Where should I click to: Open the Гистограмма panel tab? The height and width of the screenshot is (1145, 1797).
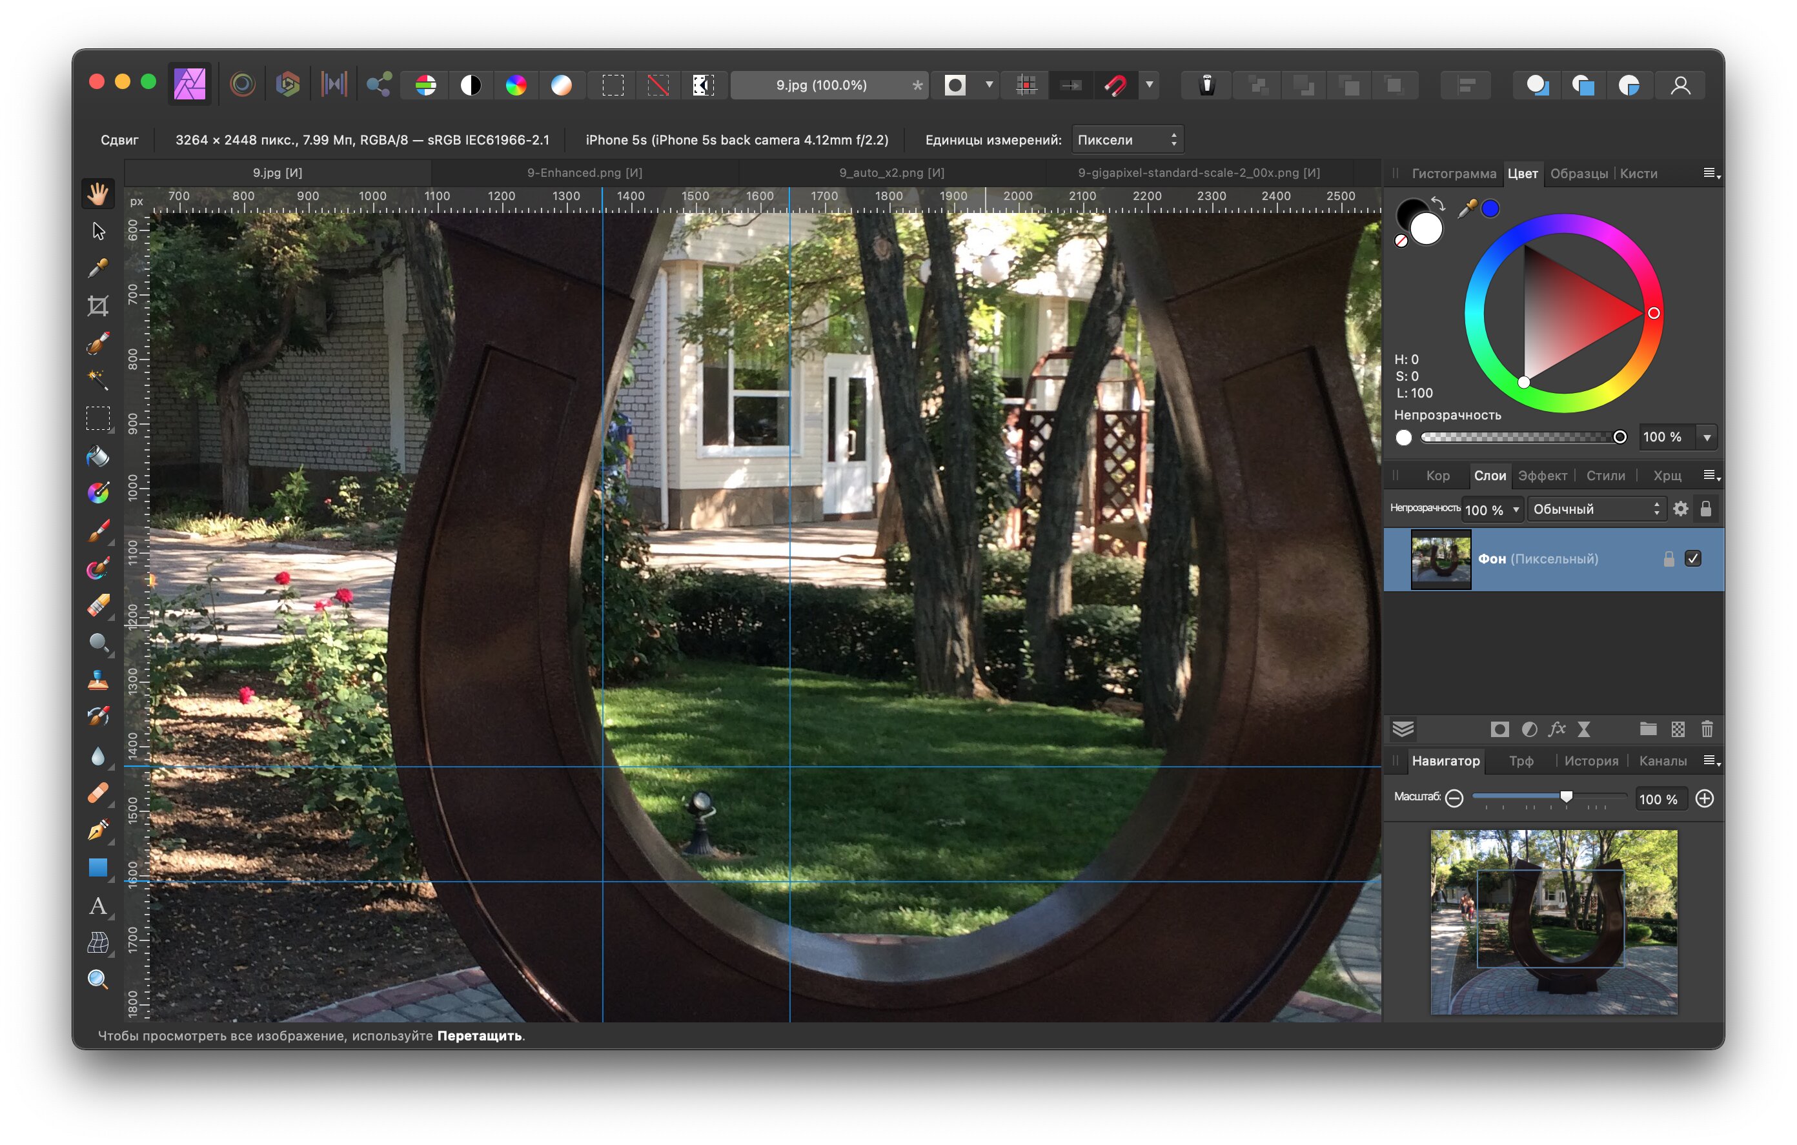coord(1454,173)
